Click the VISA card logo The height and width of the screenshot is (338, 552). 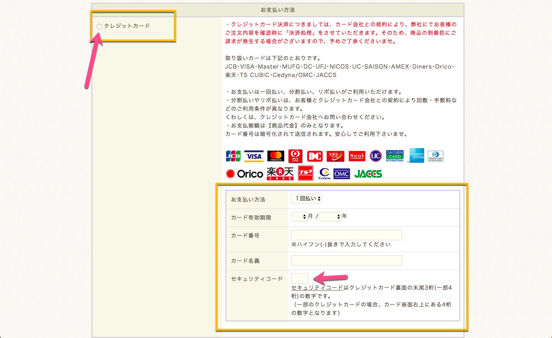pos(254,156)
